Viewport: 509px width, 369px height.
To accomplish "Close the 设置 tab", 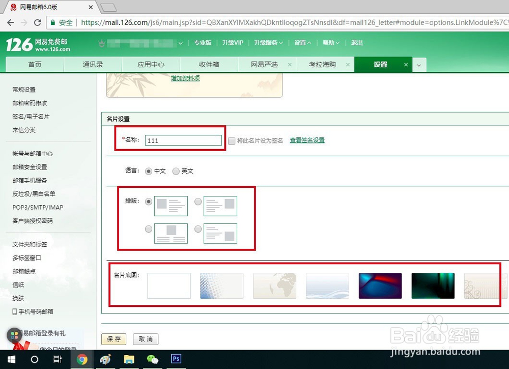I will (x=406, y=65).
